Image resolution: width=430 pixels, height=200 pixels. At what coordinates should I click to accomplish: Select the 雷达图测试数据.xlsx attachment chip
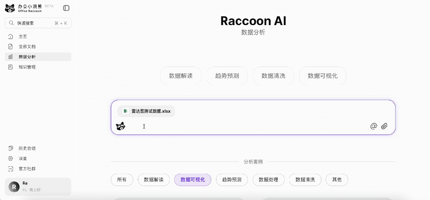pos(146,111)
